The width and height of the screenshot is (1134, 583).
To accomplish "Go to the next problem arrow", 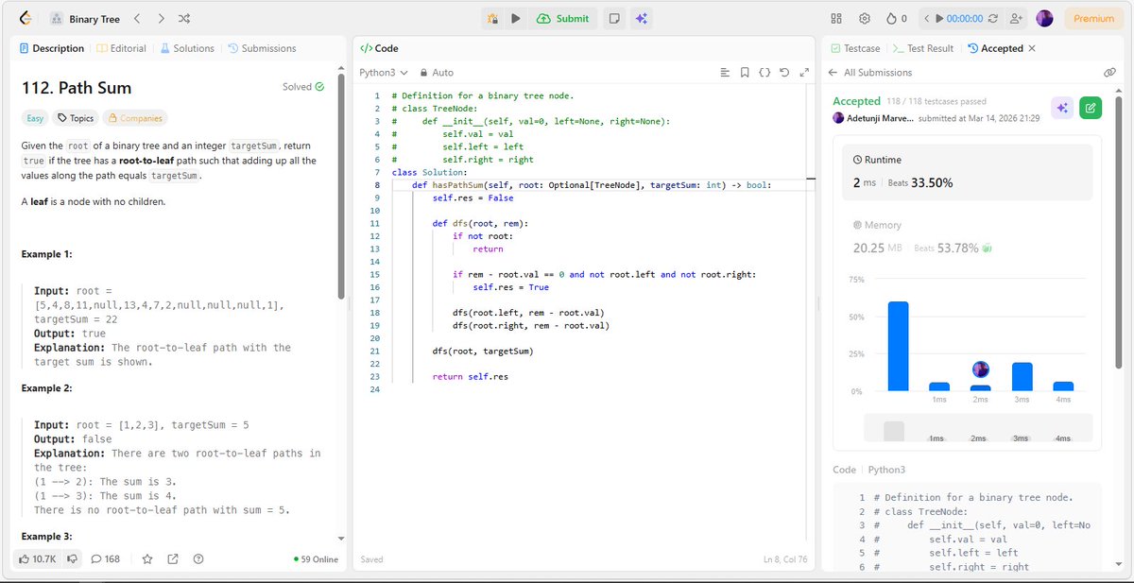I will click(162, 18).
